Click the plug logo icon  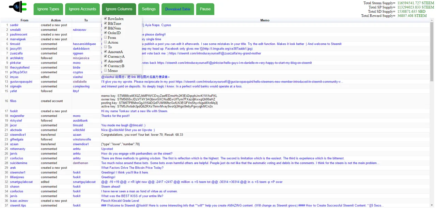click(x=18, y=7)
